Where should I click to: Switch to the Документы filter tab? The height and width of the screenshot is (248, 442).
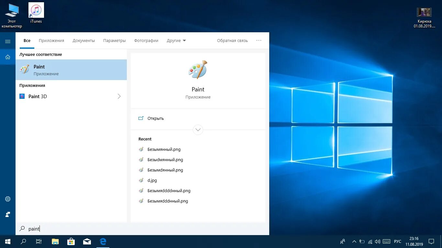(83, 41)
